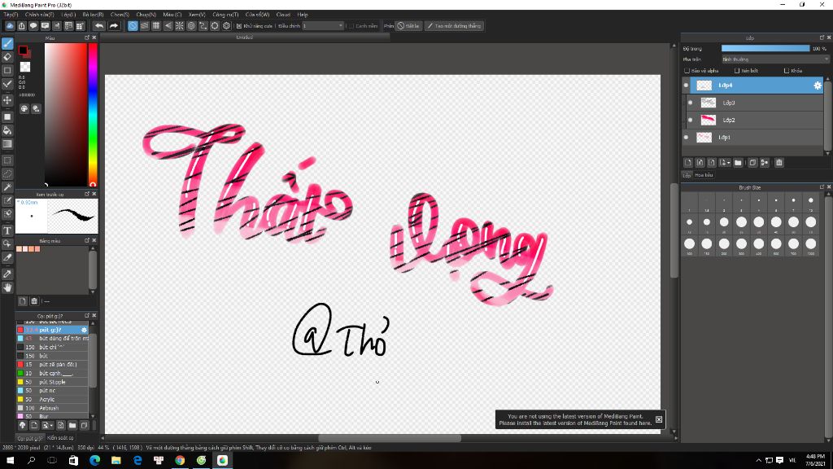833x469 pixels.
Task: Click the Undo arrow in the toolbar
Action: [x=99, y=25]
